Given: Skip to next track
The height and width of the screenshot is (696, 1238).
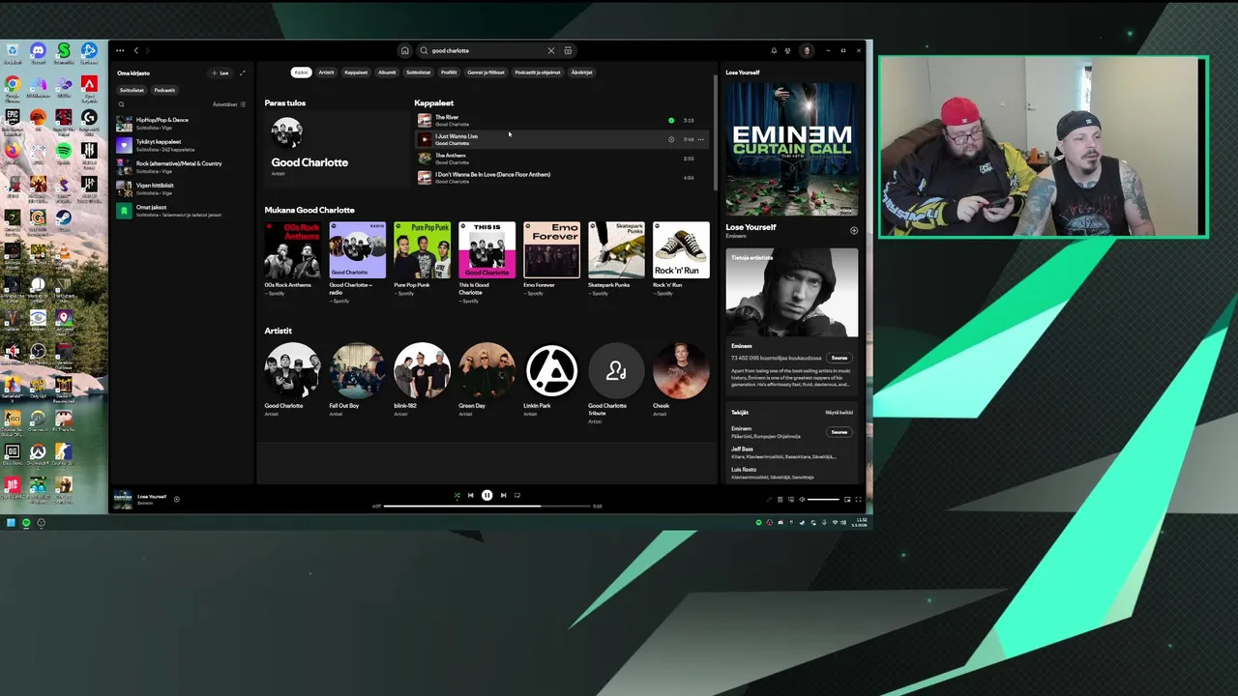Looking at the screenshot, I should click(x=503, y=495).
